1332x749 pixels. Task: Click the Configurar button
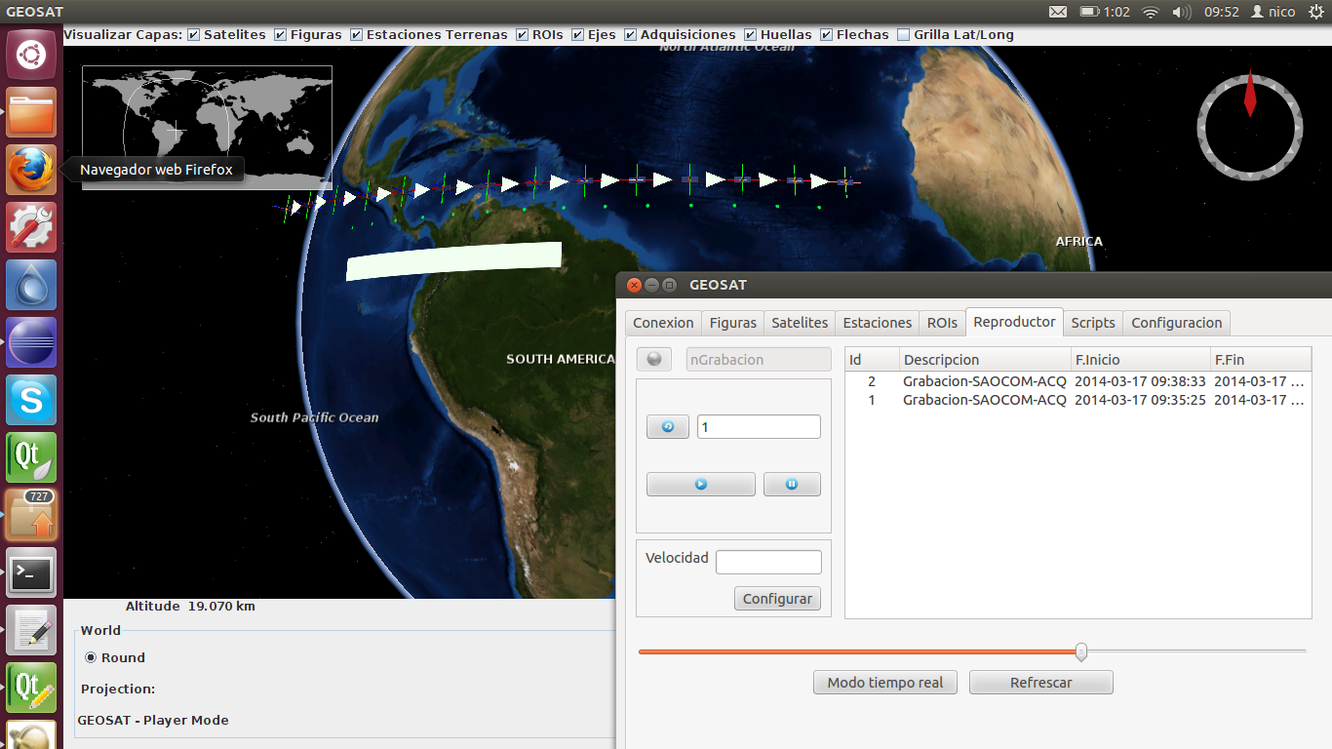click(x=777, y=599)
